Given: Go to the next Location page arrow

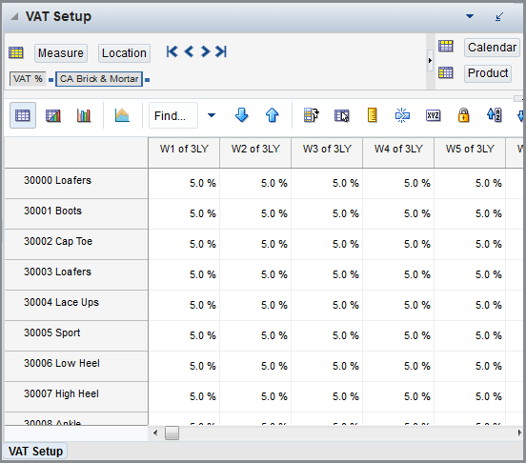Looking at the screenshot, I should [205, 51].
